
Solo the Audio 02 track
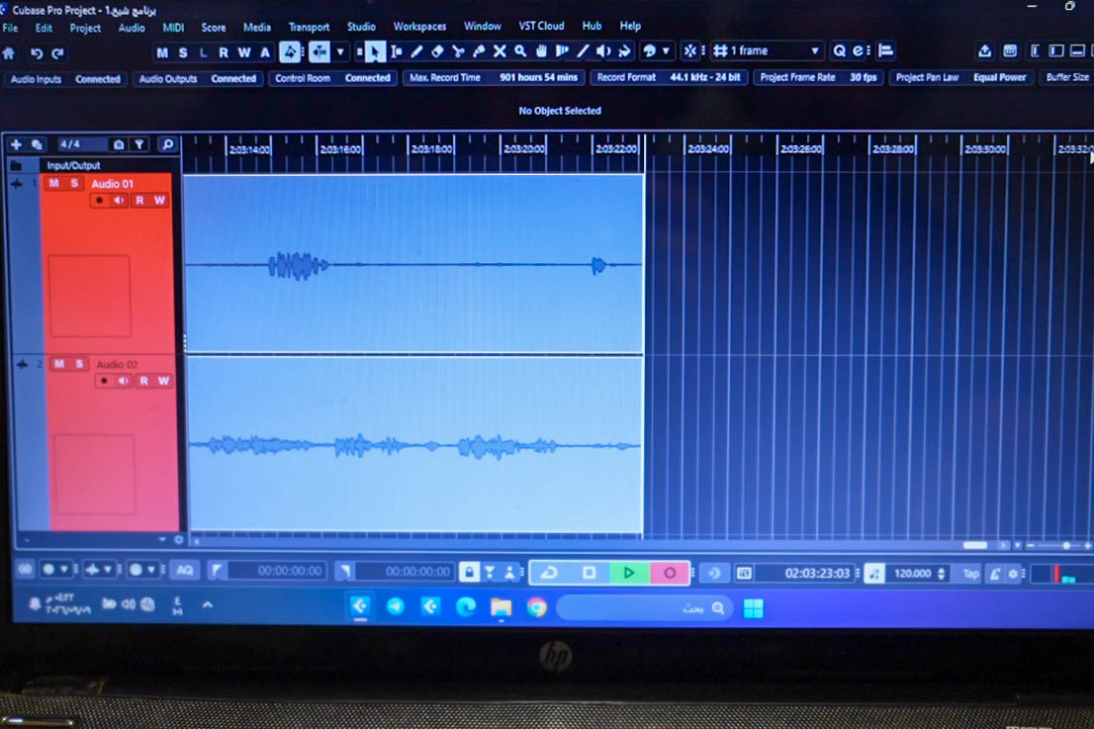(79, 364)
